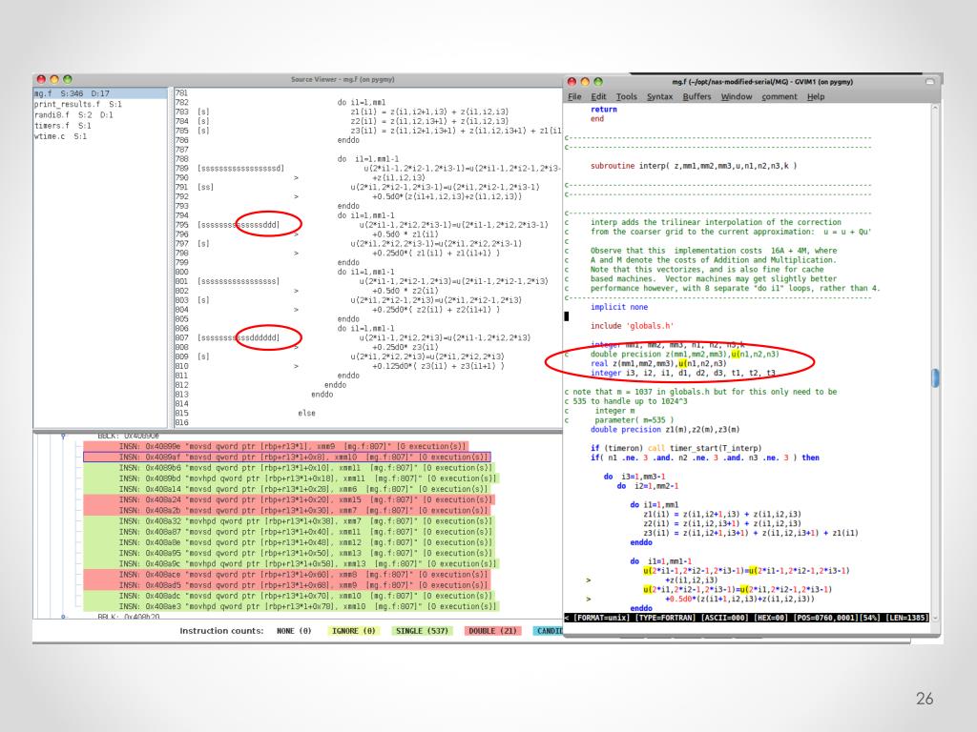Open the Edit menu in GVIM

pyautogui.click(x=599, y=96)
